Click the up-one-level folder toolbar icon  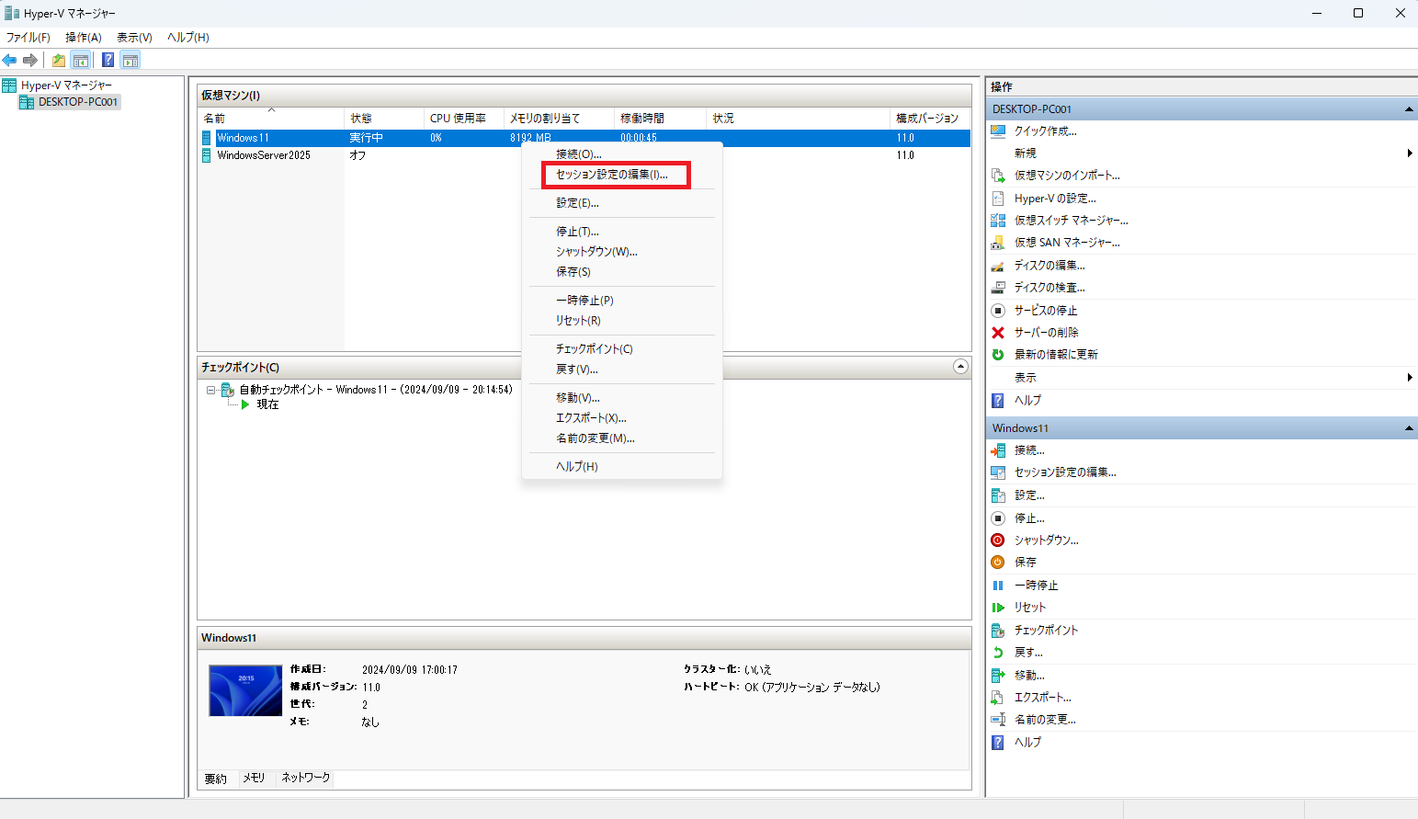tap(59, 61)
